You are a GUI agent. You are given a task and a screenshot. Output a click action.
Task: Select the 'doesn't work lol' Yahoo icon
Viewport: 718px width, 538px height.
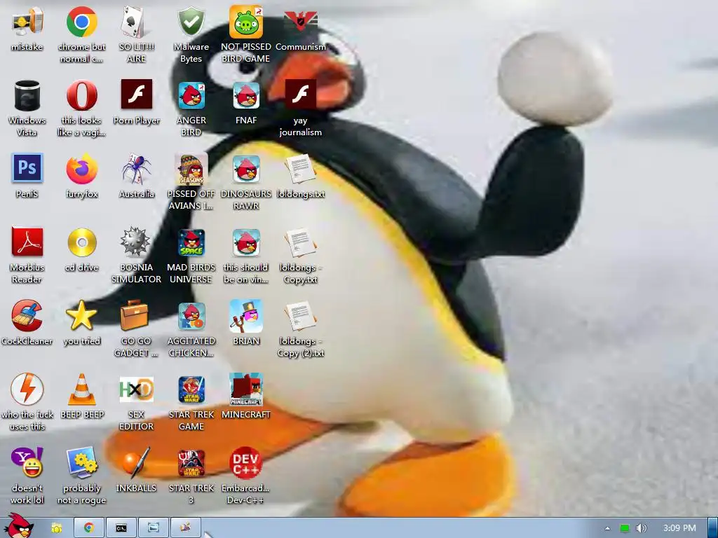(27, 463)
